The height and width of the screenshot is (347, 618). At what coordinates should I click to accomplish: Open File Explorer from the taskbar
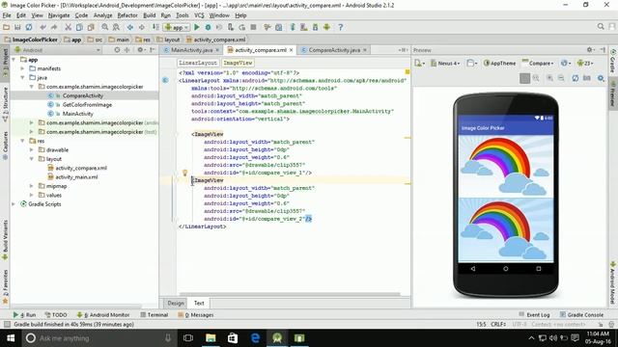pos(211,338)
